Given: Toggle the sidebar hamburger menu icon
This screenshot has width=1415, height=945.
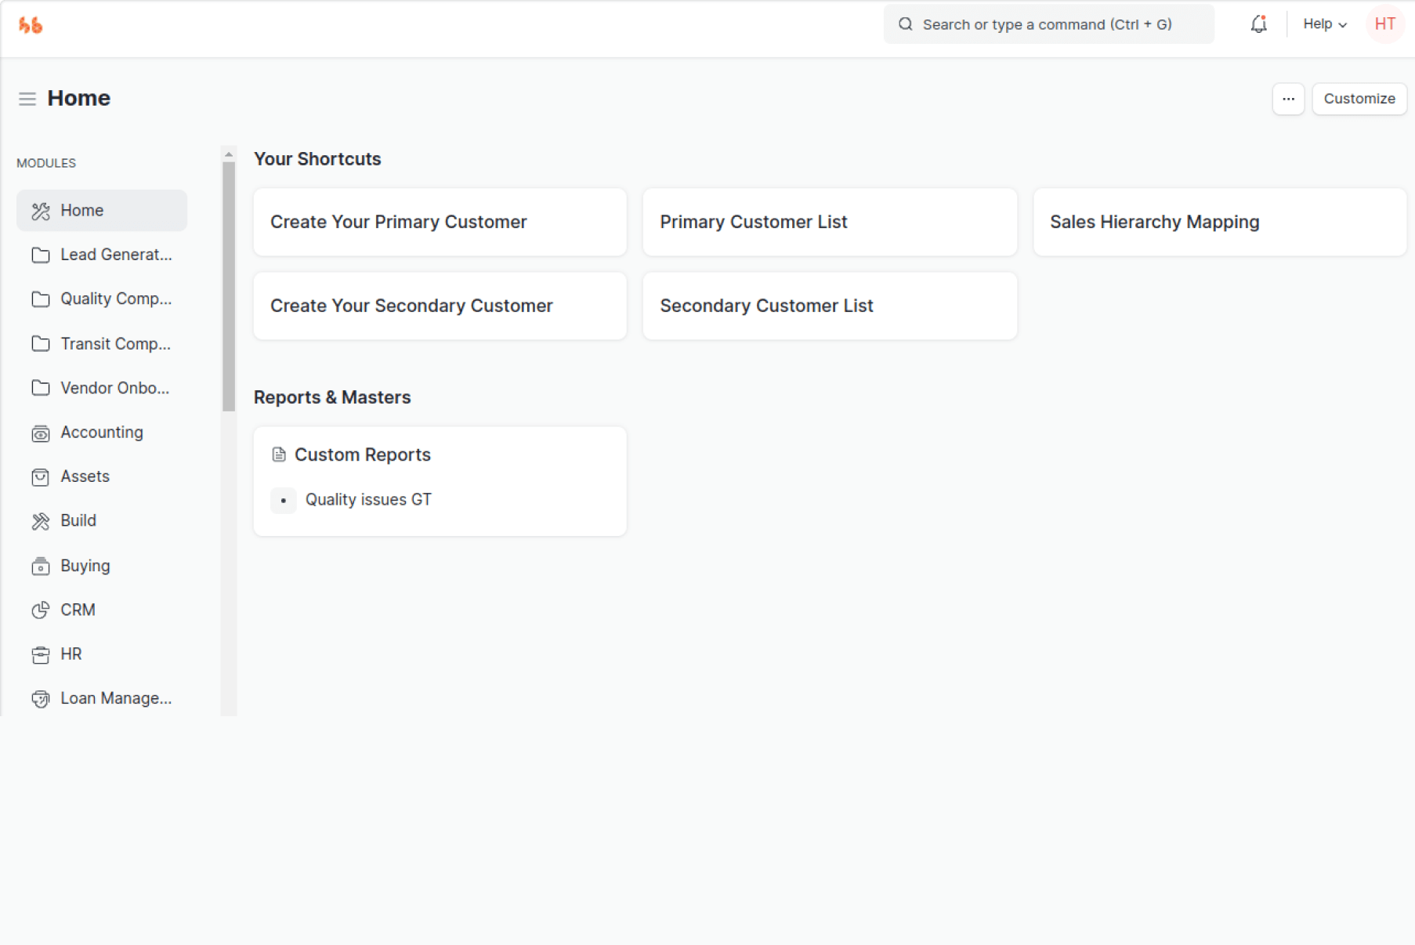Looking at the screenshot, I should [27, 99].
